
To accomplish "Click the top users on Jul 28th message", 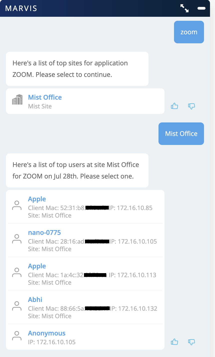I will (77, 170).
